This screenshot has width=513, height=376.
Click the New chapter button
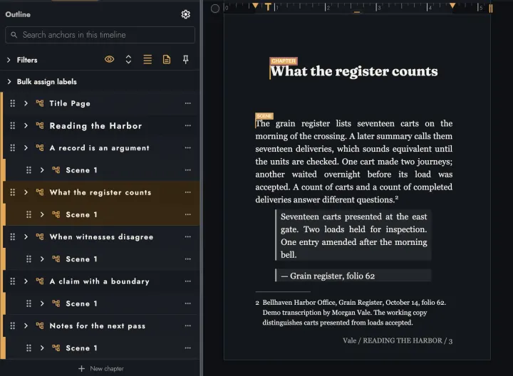coord(100,368)
